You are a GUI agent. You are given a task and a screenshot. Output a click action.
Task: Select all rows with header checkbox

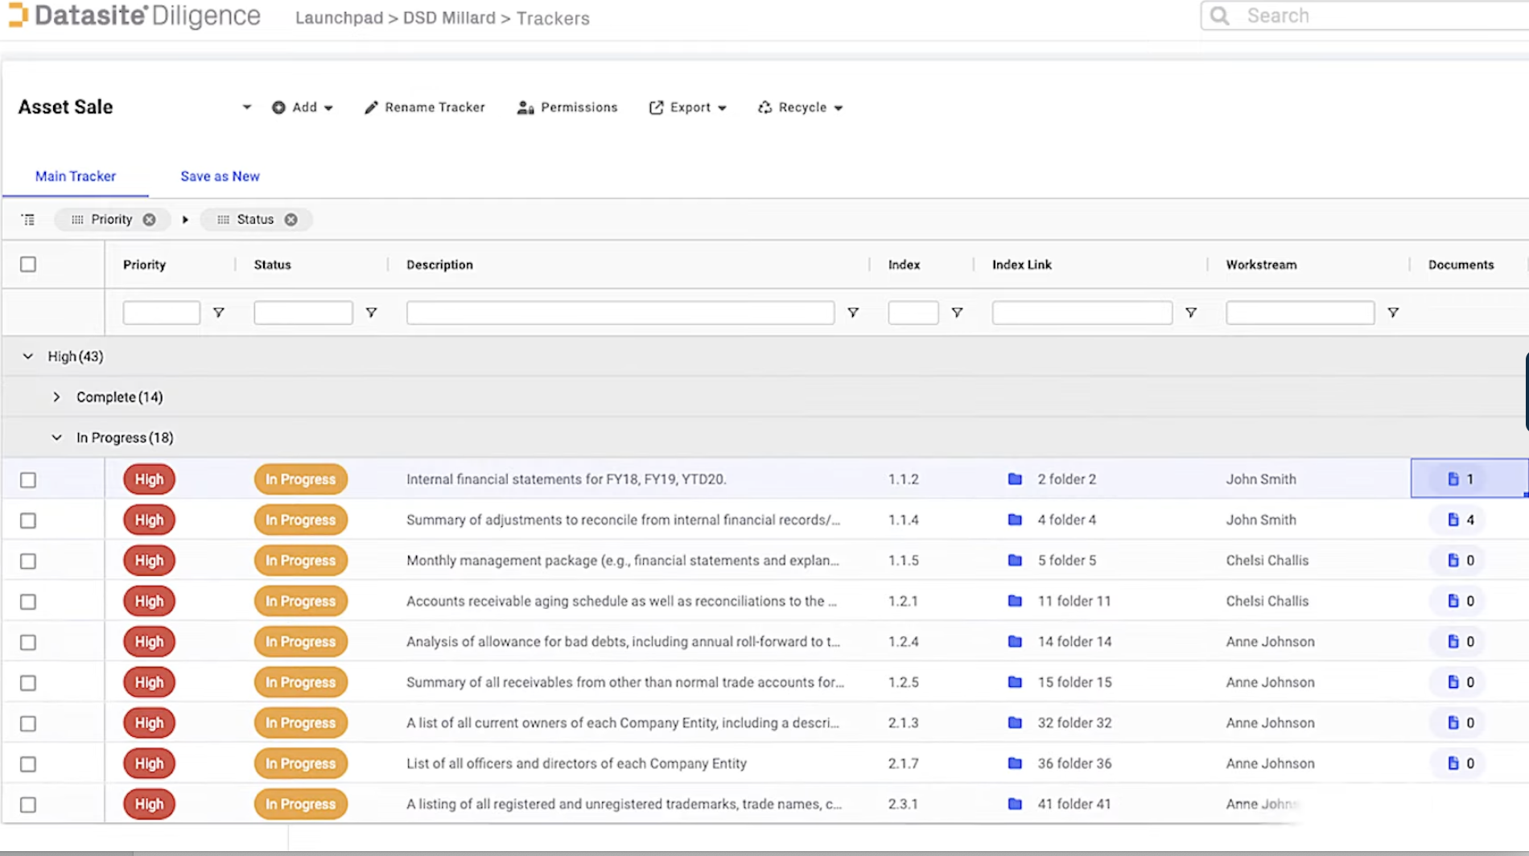coord(28,265)
